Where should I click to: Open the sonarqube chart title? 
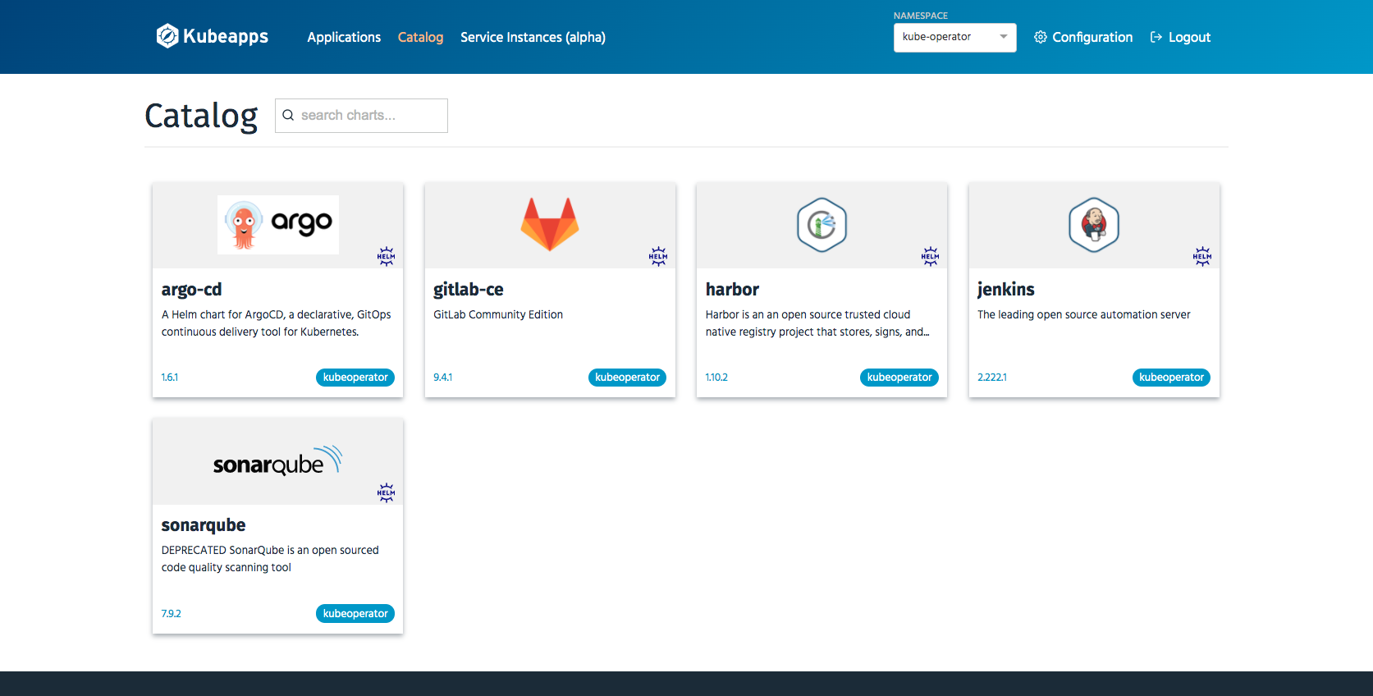(204, 525)
